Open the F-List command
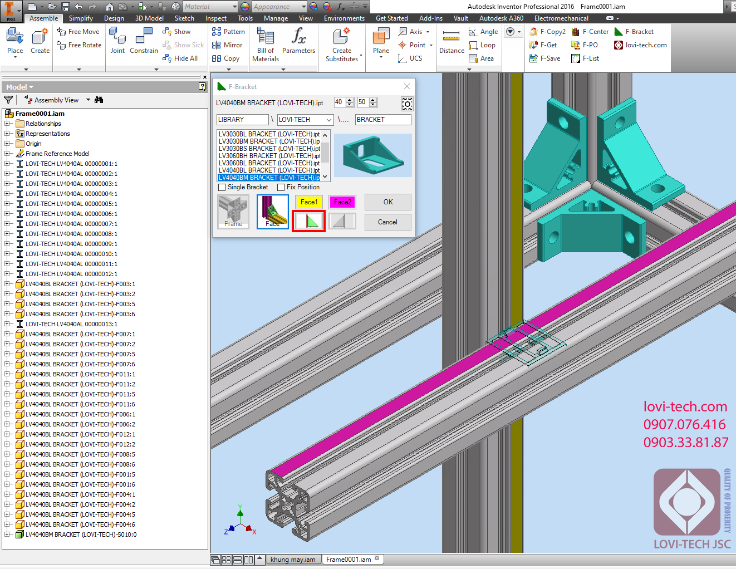This screenshot has width=736, height=569. tap(585, 58)
